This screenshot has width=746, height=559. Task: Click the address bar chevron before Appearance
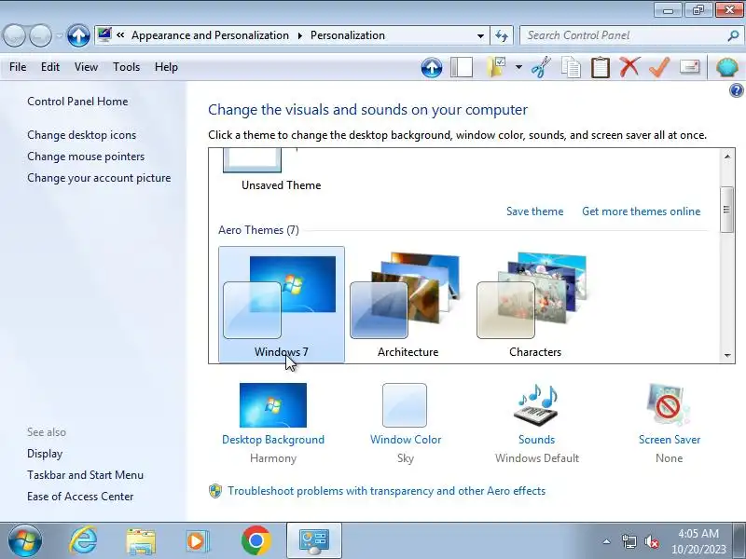click(x=120, y=35)
